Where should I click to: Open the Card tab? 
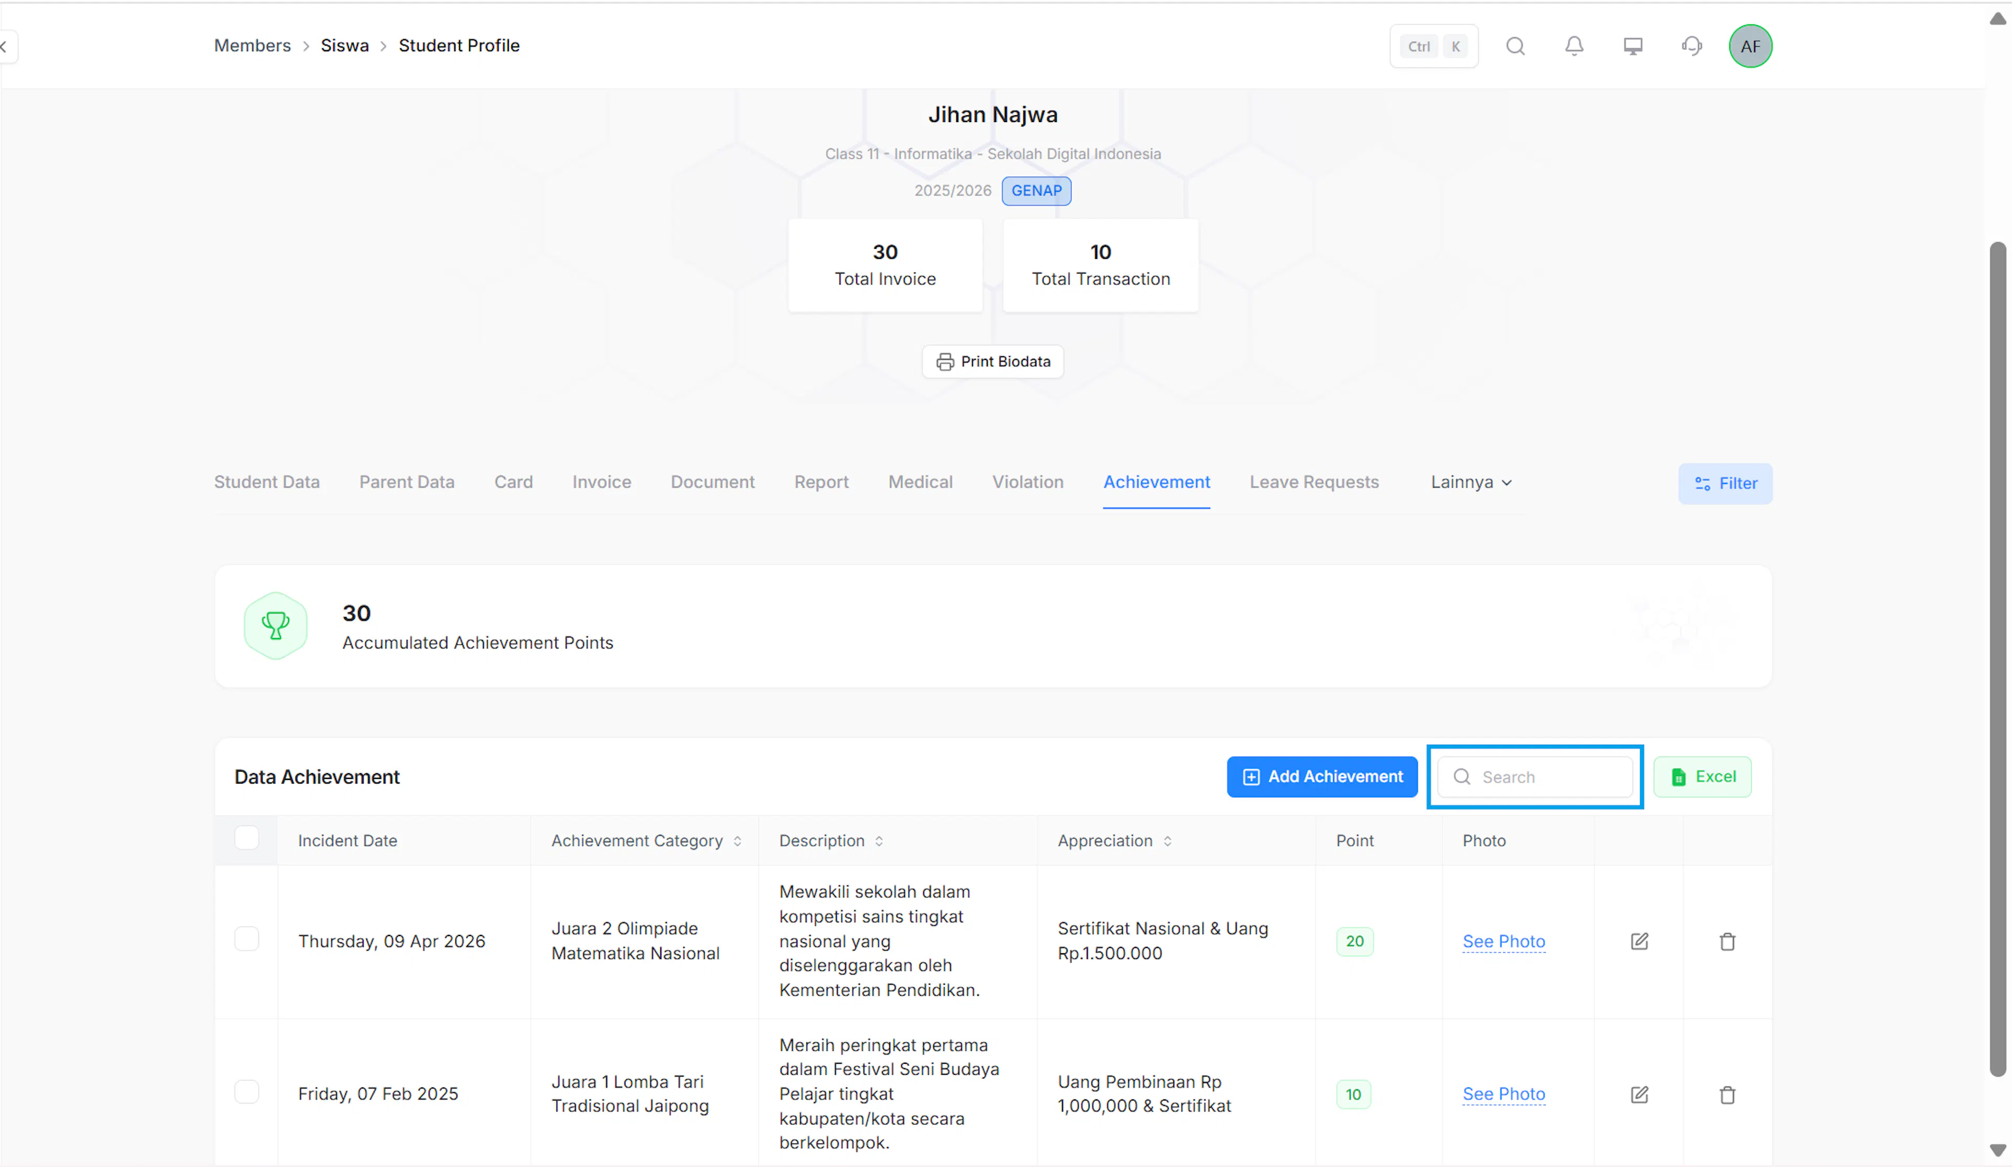tap(513, 482)
